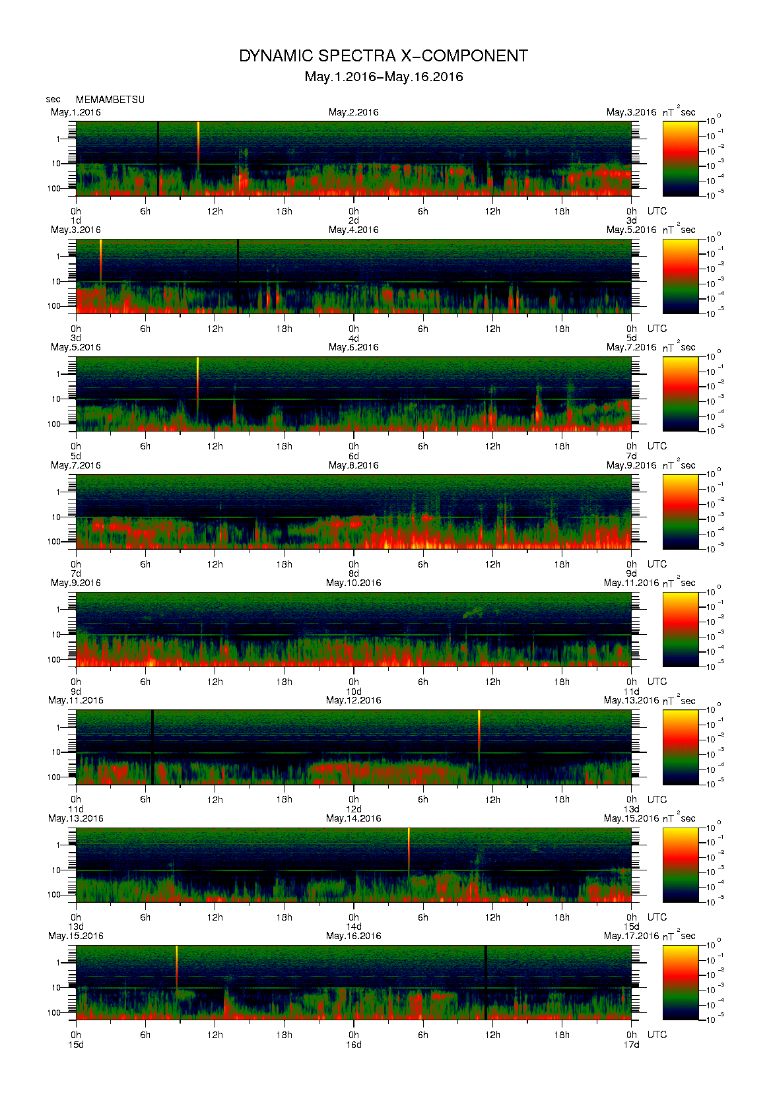Click the fourth spectrogram's color scale bar
Image resolution: width=769 pixels, height=1108 pixels.
tap(680, 511)
